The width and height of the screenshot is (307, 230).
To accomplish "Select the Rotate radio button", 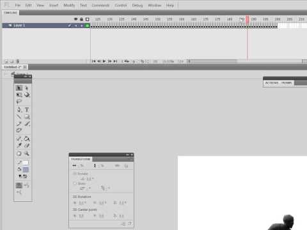I will [x=74, y=174].
